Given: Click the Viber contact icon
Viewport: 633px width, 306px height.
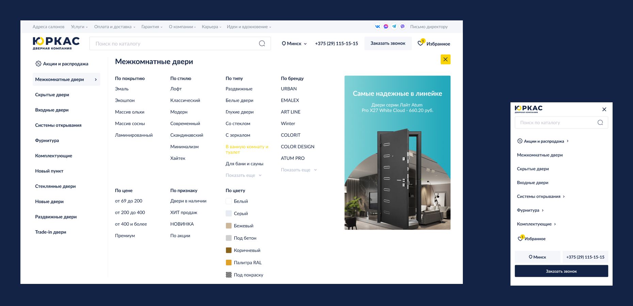Looking at the screenshot, I should tap(403, 27).
